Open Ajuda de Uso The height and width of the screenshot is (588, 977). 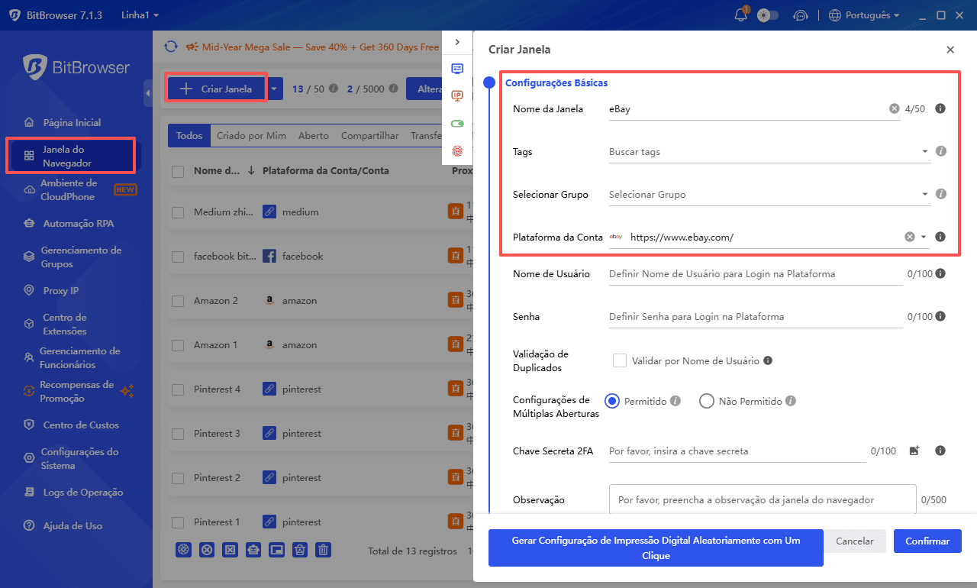[73, 525]
